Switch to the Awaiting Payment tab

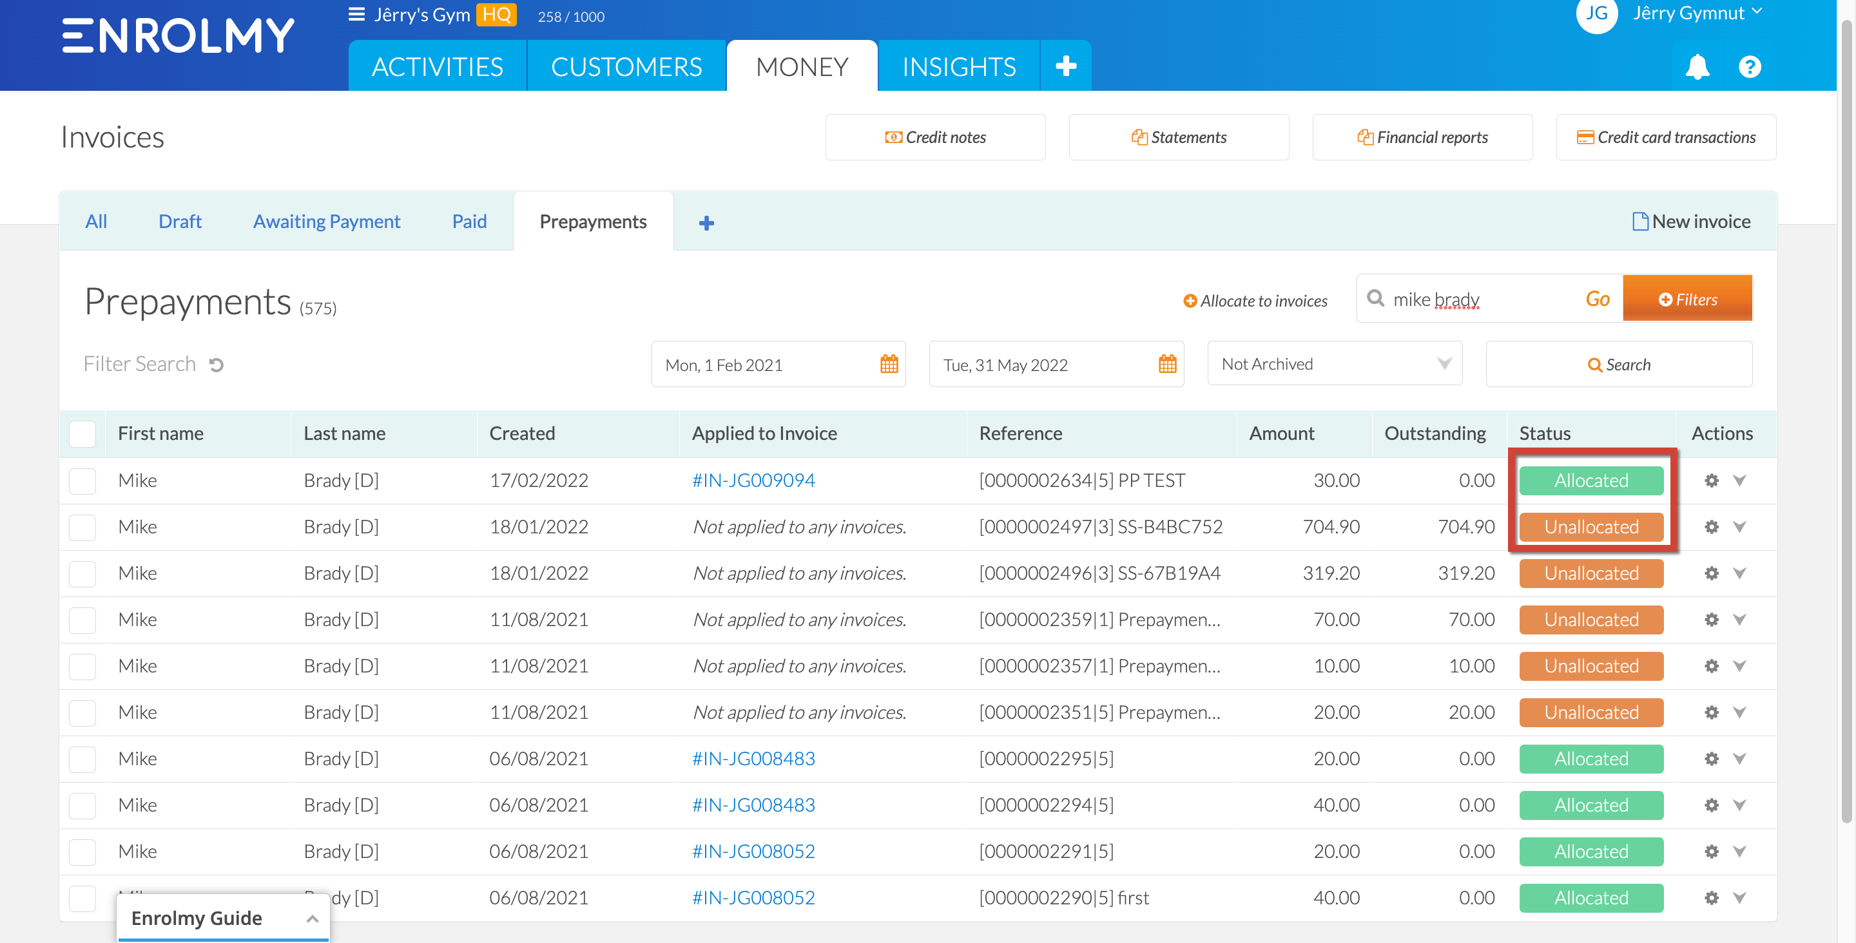coord(326,221)
